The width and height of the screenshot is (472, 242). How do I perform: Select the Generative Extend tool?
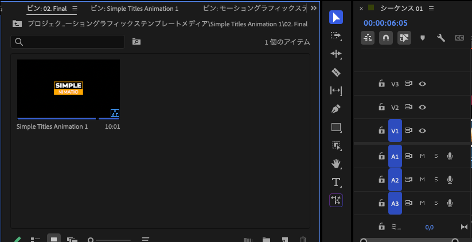point(336,200)
